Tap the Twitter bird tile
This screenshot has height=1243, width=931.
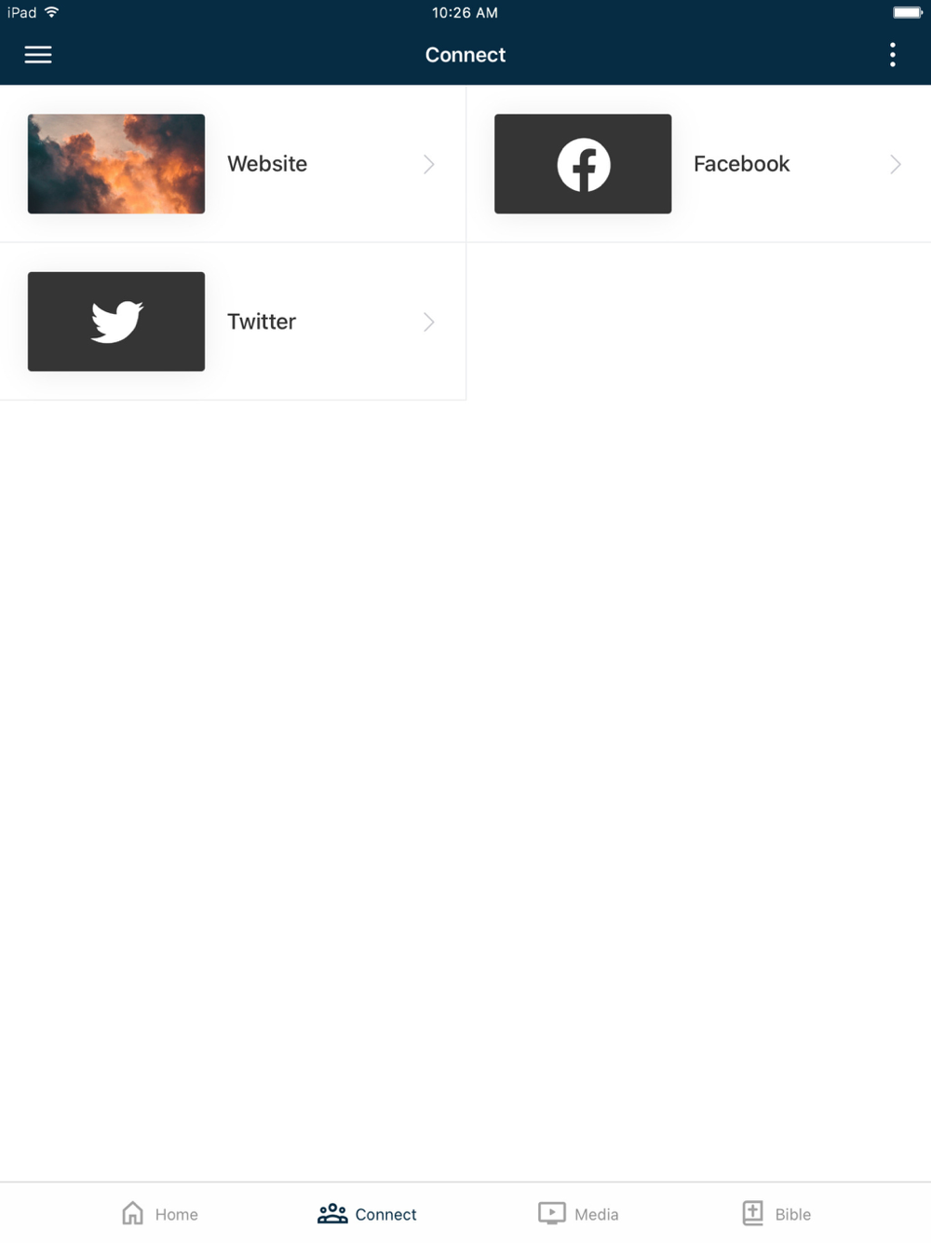click(x=116, y=321)
